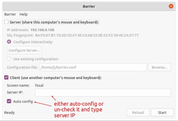Viewport: 178px width, 121px height.
Task: Browse for a configuration file
Action: [x=160, y=67]
